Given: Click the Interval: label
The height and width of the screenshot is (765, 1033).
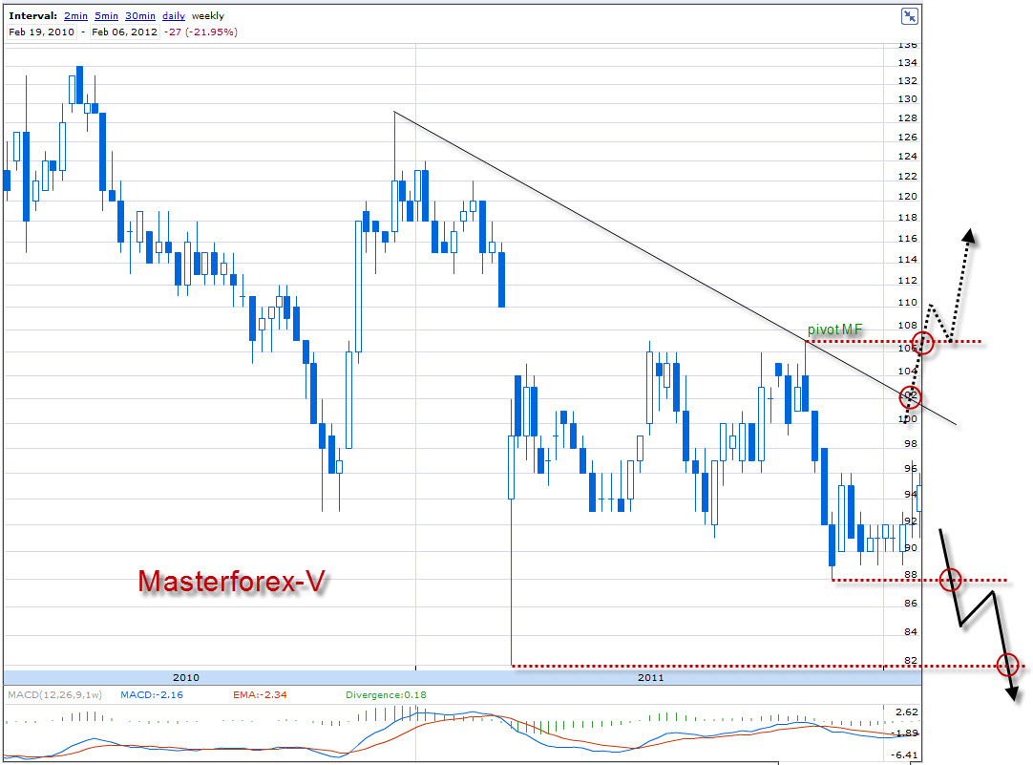Looking at the screenshot, I should [x=33, y=16].
